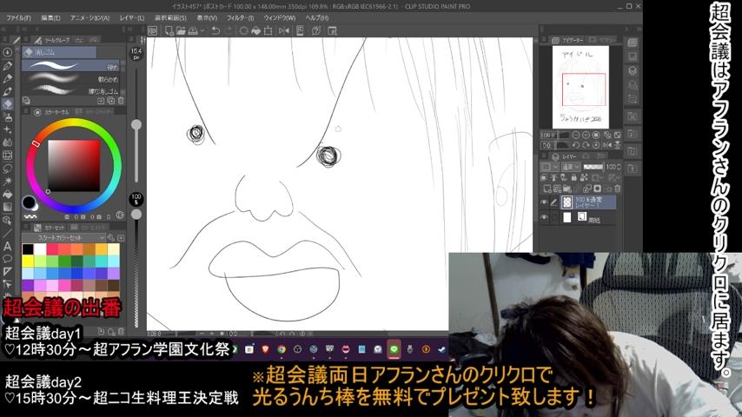
Task: Click Zoom out in Navigator panel
Action: (576, 136)
